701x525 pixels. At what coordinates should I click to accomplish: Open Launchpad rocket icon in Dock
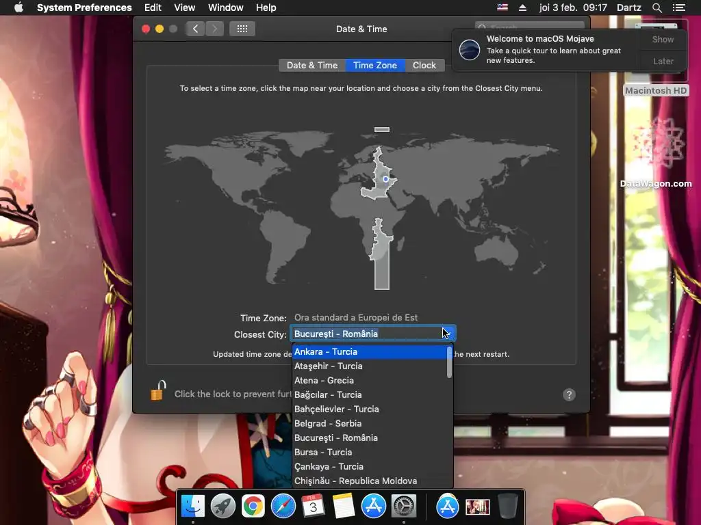tap(223, 507)
